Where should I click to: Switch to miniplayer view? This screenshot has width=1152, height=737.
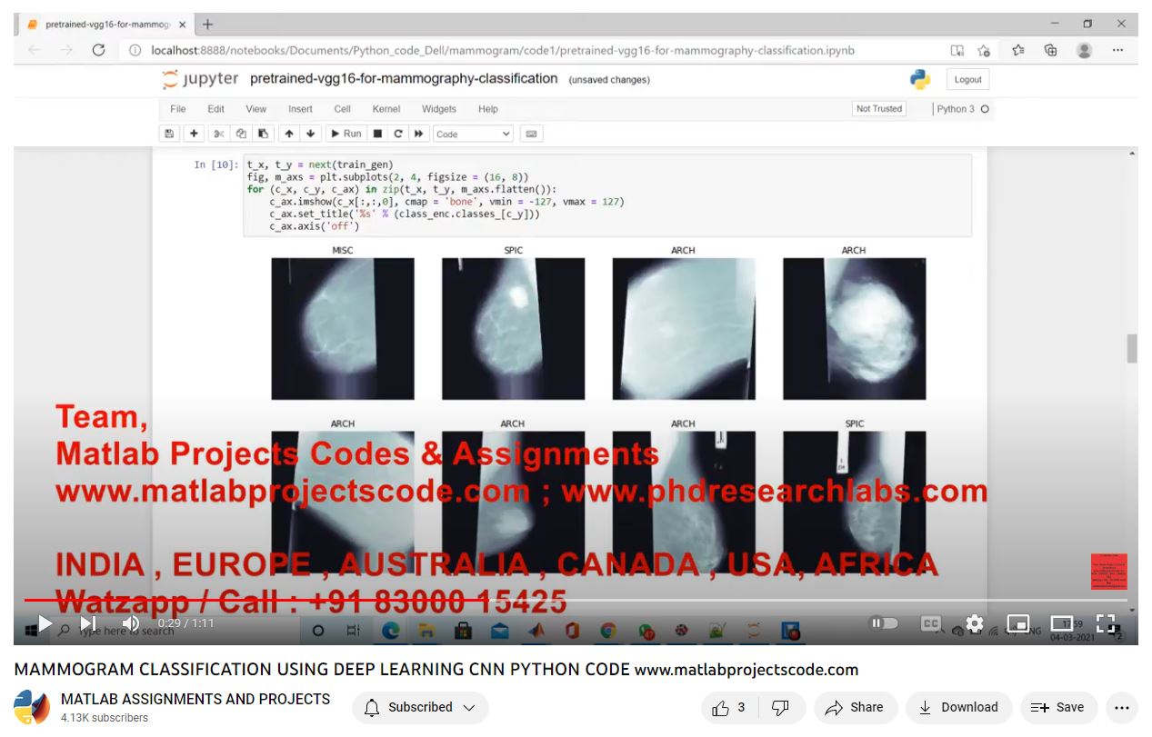(1018, 623)
